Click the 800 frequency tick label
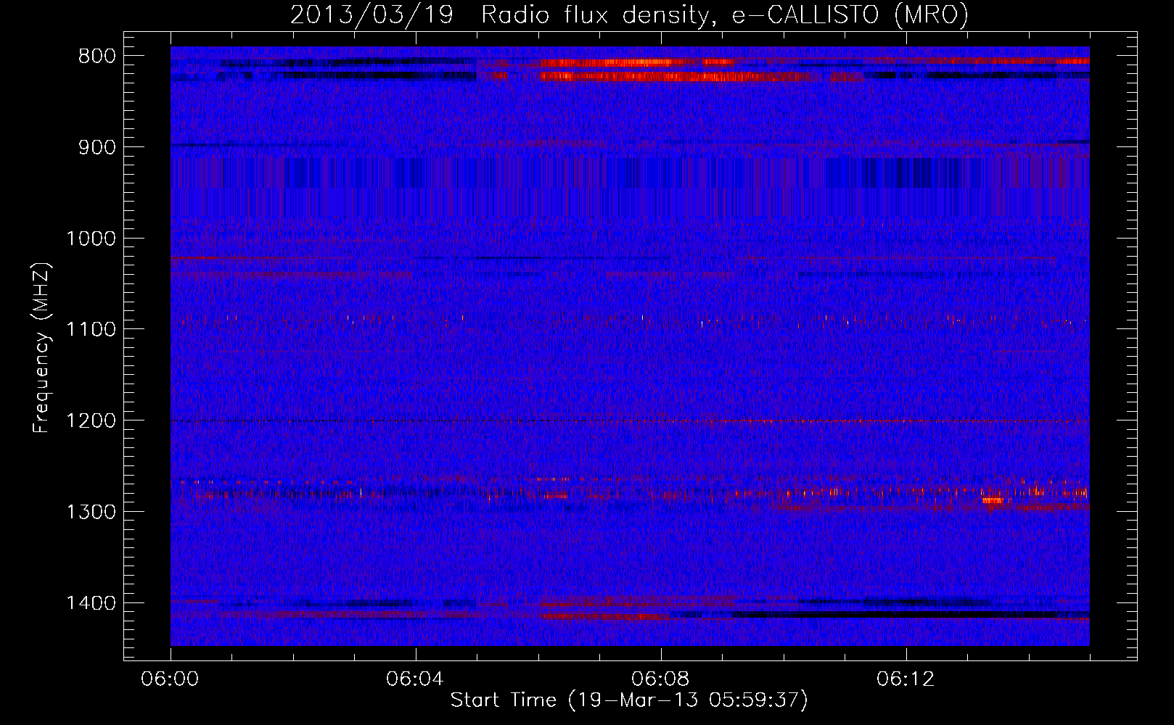Image resolution: width=1174 pixels, height=725 pixels. click(97, 57)
